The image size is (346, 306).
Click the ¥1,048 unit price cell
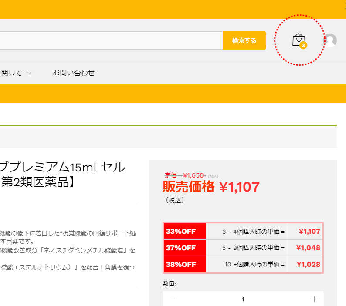coord(305,248)
